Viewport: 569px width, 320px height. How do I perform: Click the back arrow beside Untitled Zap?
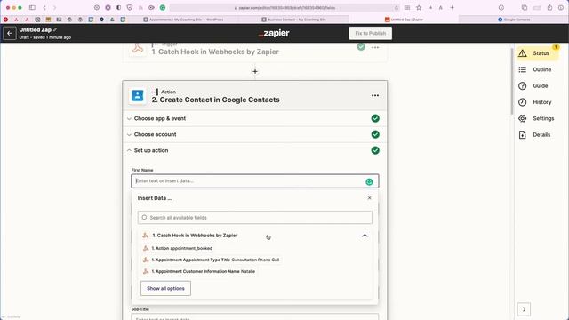[10, 34]
